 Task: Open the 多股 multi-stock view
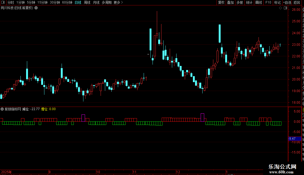[240, 2]
